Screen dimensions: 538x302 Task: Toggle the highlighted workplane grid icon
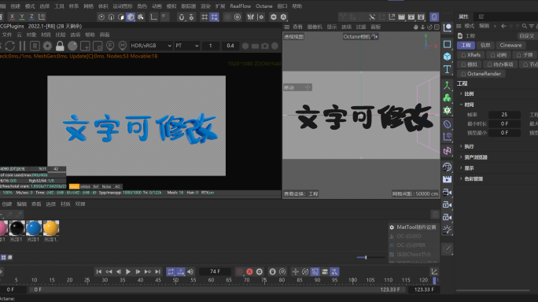pyautogui.click(x=215, y=17)
